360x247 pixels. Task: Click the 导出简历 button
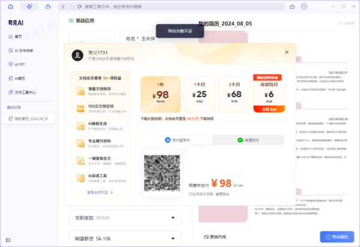click(337, 237)
